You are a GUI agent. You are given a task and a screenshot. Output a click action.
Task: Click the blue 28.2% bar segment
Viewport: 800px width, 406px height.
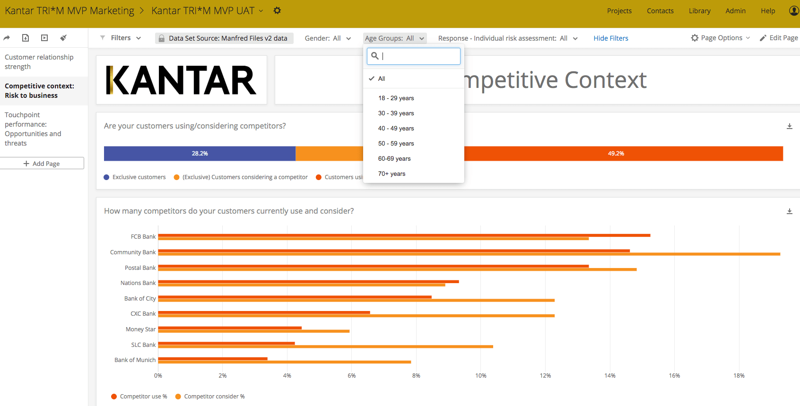click(200, 154)
